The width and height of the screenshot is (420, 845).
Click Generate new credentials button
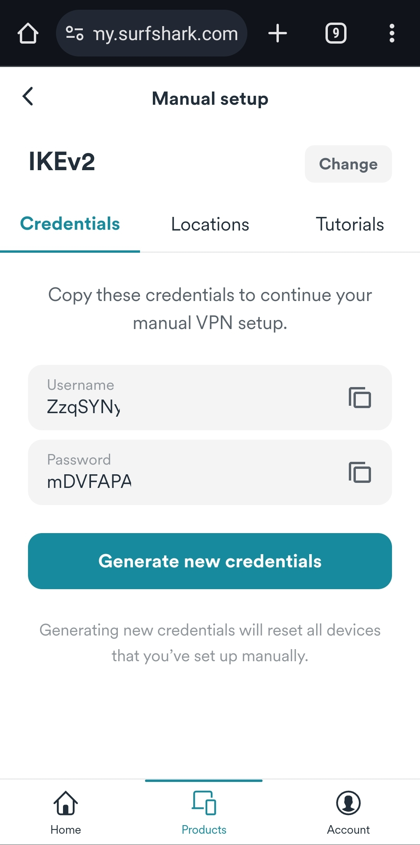click(x=210, y=561)
